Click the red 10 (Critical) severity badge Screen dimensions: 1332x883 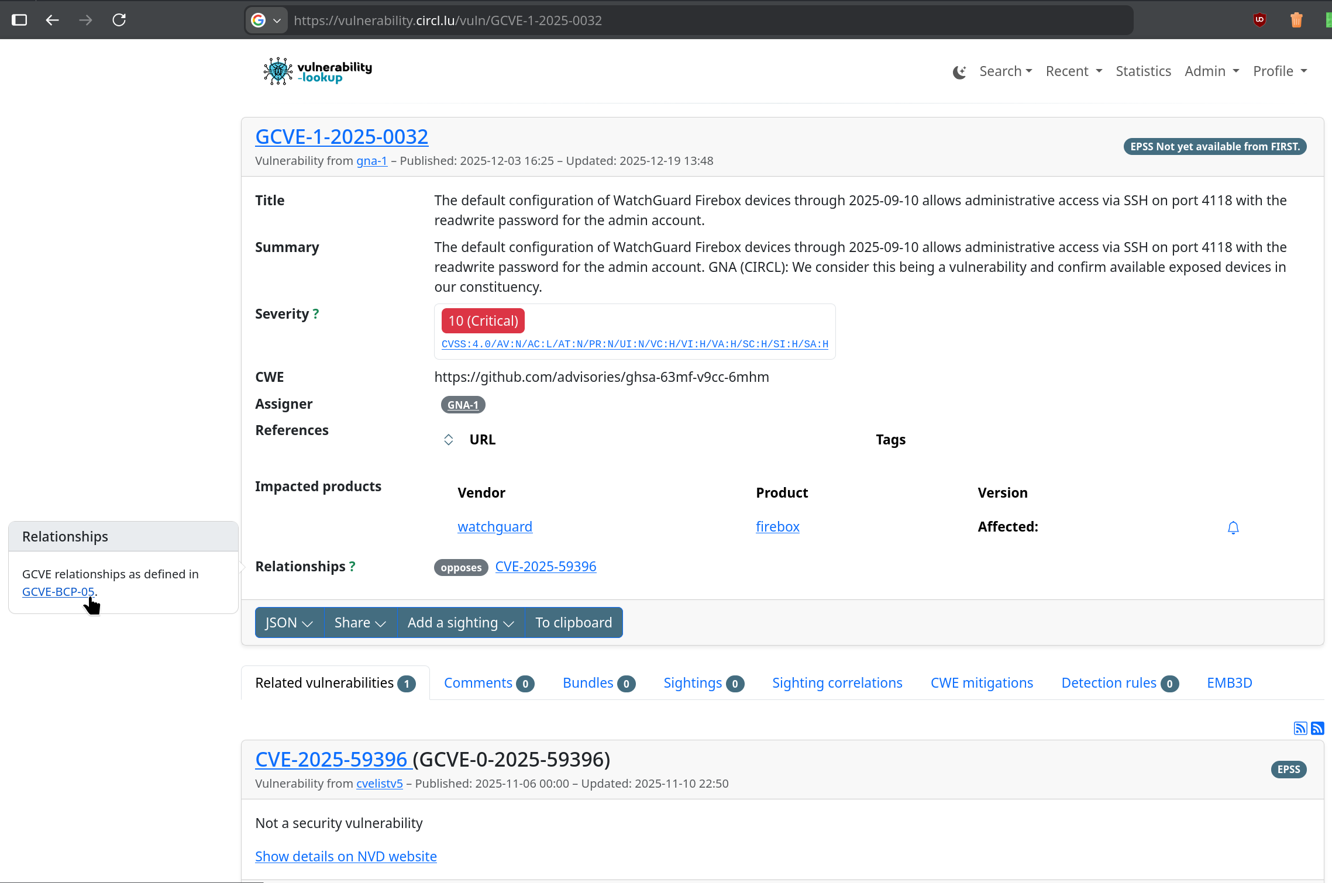483,321
